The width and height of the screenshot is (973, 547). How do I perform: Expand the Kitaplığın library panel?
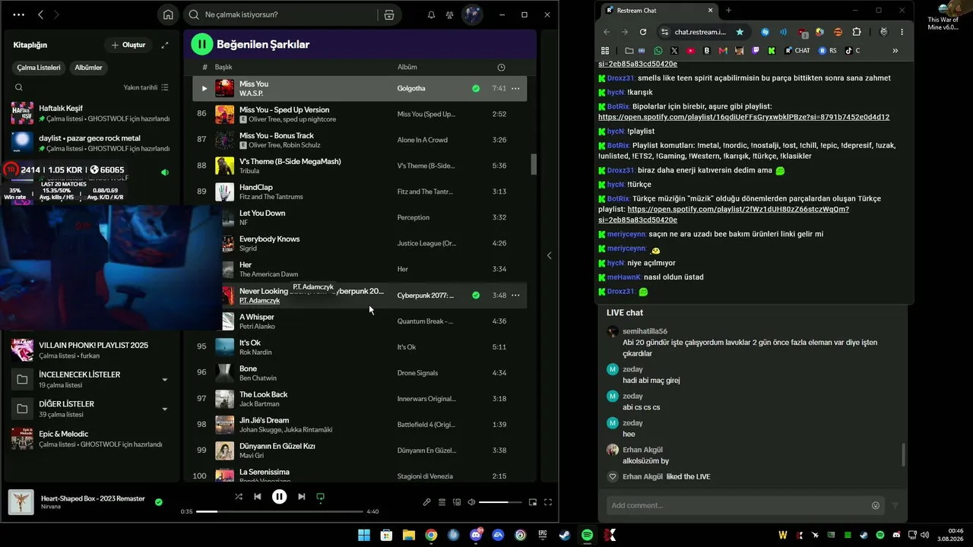pos(165,45)
